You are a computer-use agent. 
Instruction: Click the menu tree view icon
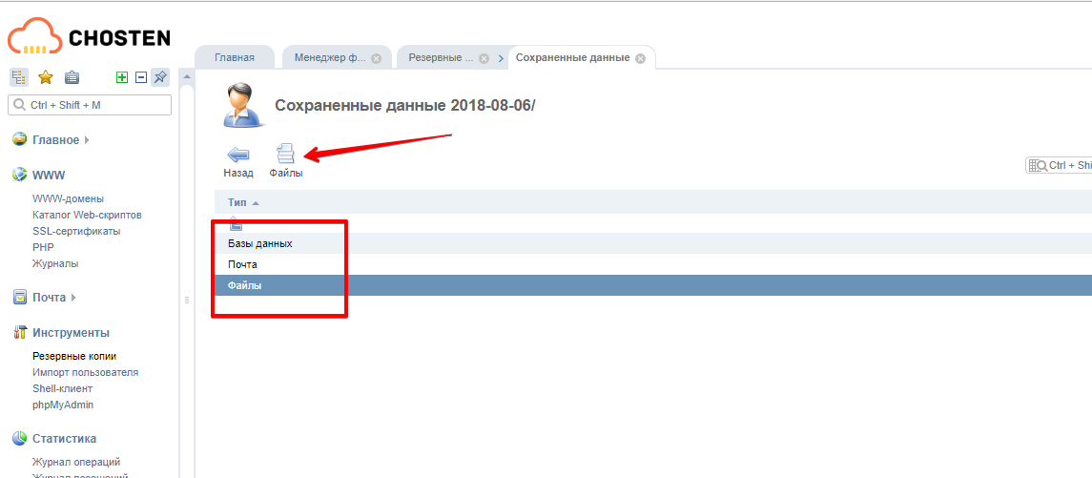[x=19, y=77]
